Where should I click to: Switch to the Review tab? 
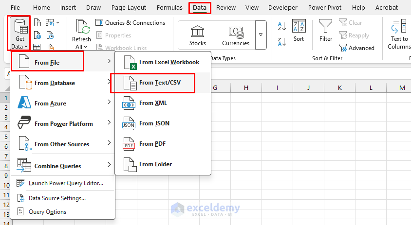(x=225, y=8)
